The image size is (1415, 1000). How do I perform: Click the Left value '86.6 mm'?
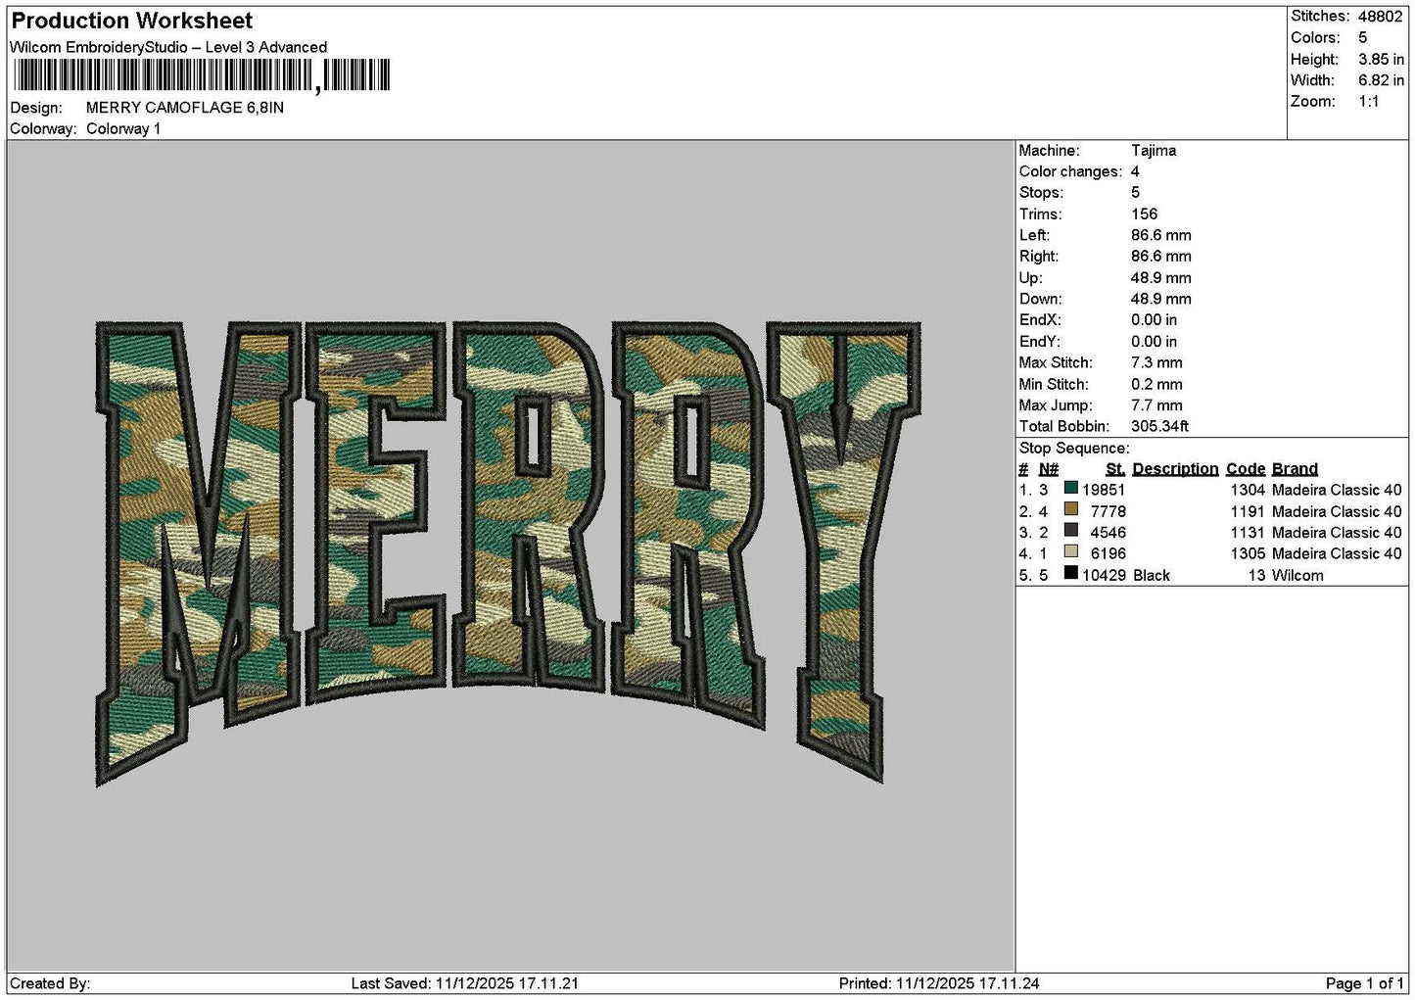[x=1160, y=236]
